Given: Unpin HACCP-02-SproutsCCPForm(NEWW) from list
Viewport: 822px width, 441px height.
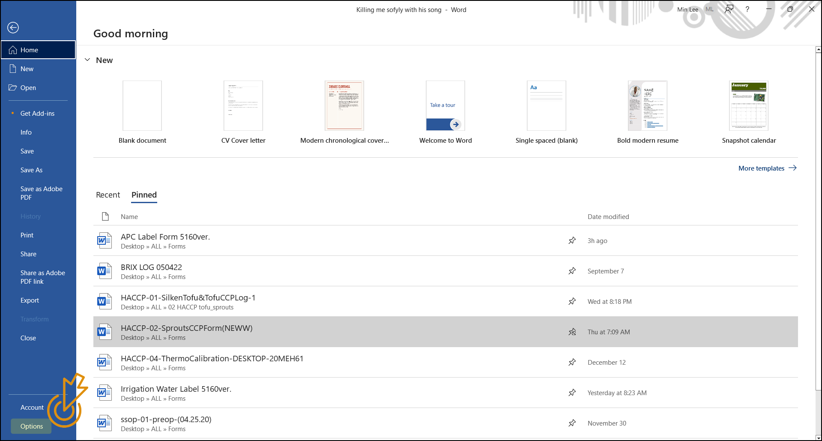Looking at the screenshot, I should [572, 332].
